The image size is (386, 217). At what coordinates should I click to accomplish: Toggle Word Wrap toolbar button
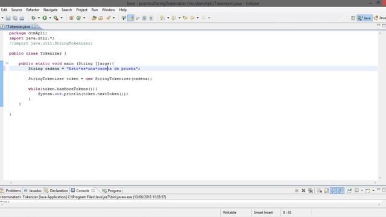[138, 18]
